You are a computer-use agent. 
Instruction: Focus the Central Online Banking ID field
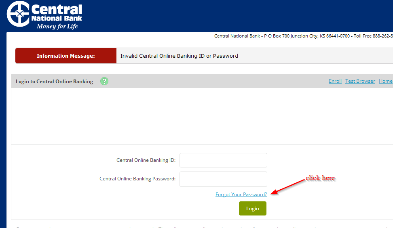pos(223,160)
